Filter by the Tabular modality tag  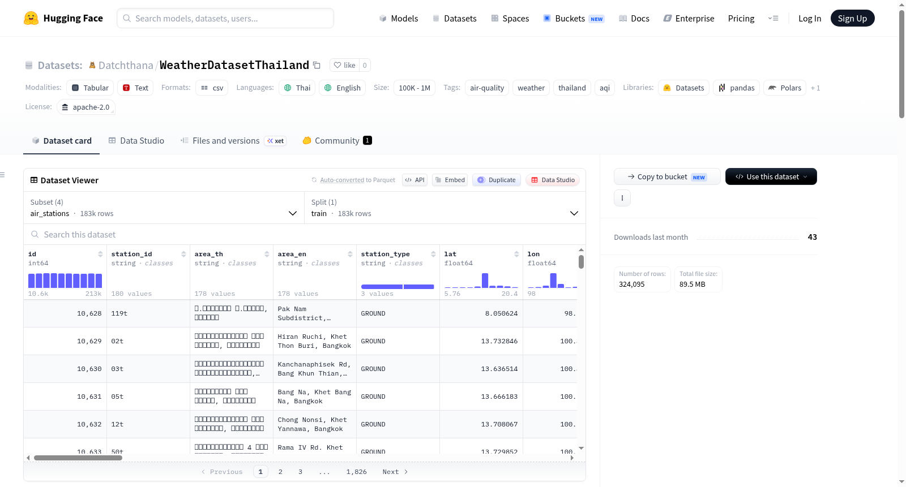91,88
